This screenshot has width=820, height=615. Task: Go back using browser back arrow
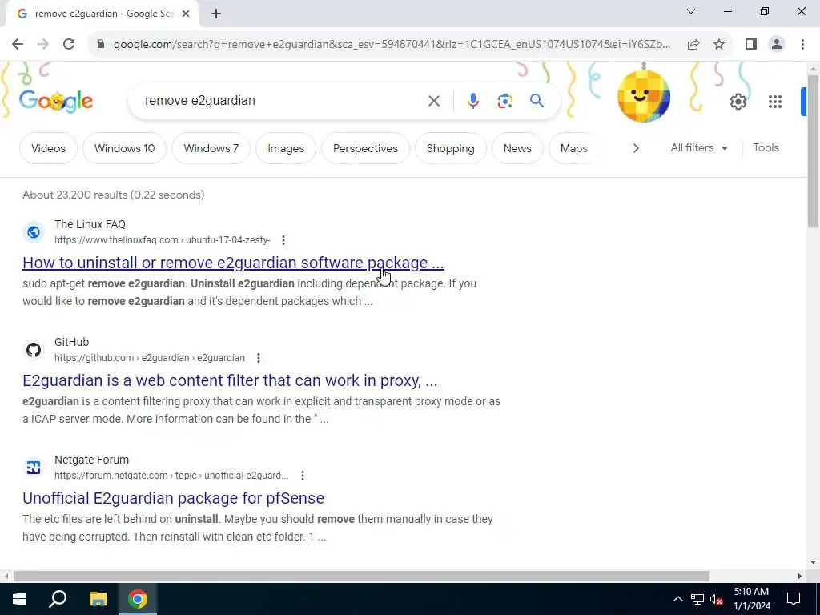tap(18, 45)
